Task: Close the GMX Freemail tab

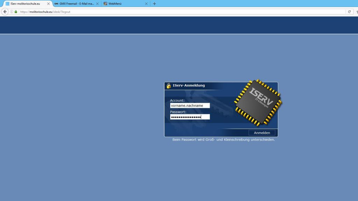Action: (x=98, y=3)
